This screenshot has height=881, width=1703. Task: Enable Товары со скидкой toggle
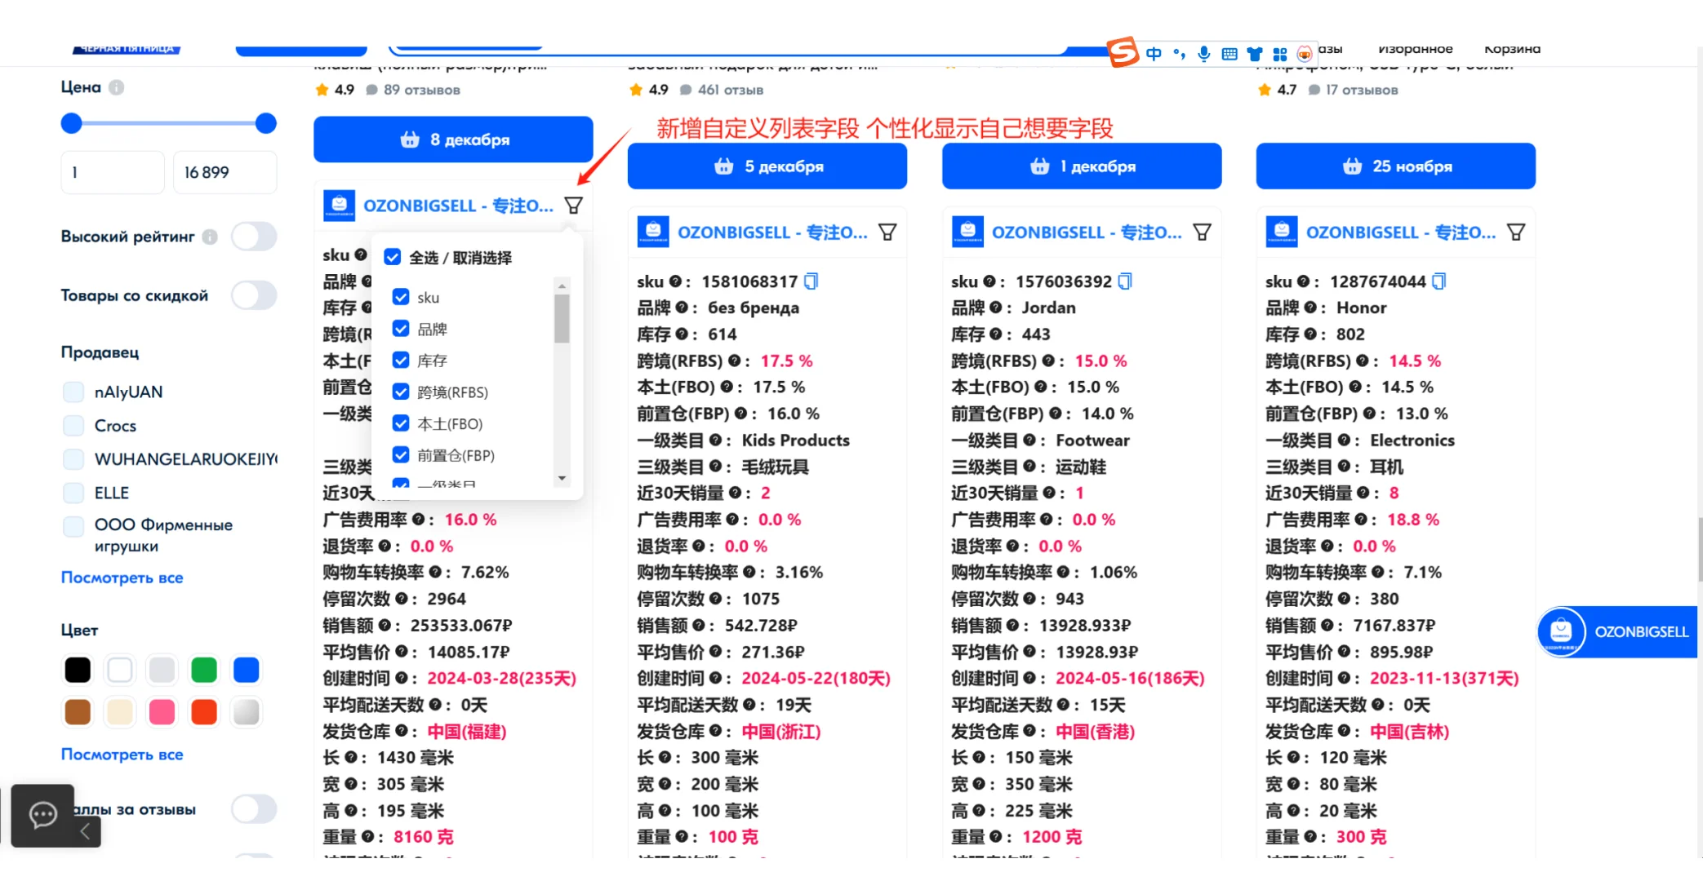254,295
